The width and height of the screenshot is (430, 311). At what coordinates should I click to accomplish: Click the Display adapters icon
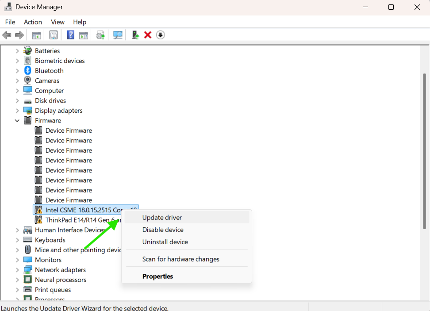[28, 111]
